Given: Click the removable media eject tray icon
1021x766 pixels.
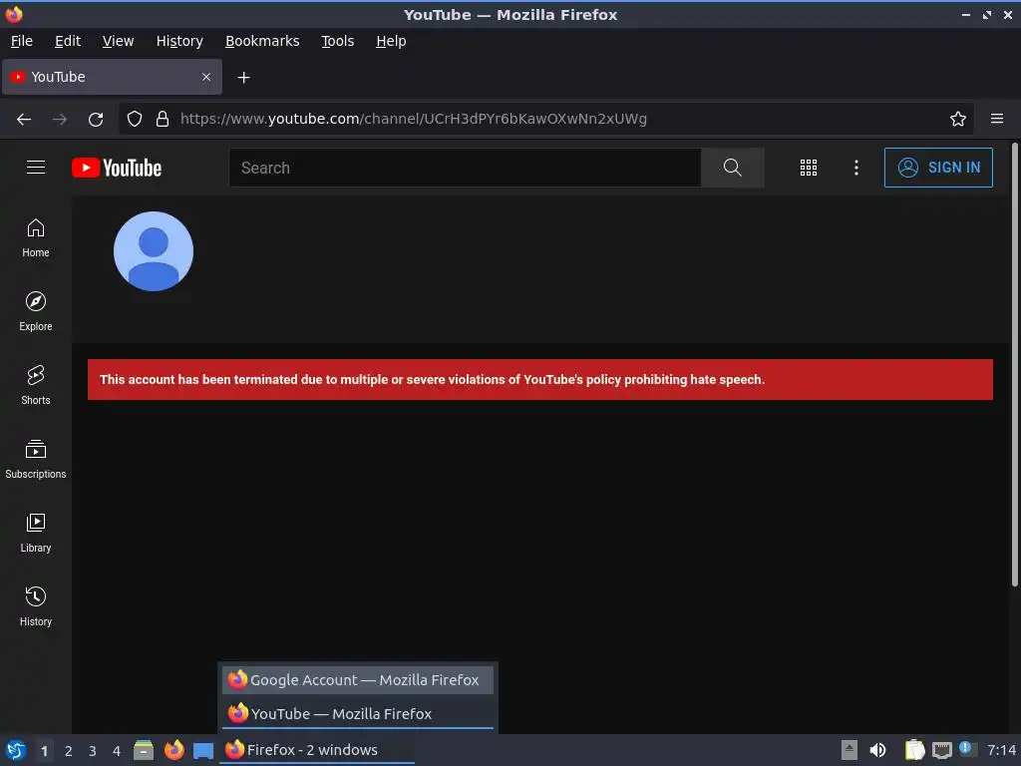Looking at the screenshot, I should (x=850, y=750).
